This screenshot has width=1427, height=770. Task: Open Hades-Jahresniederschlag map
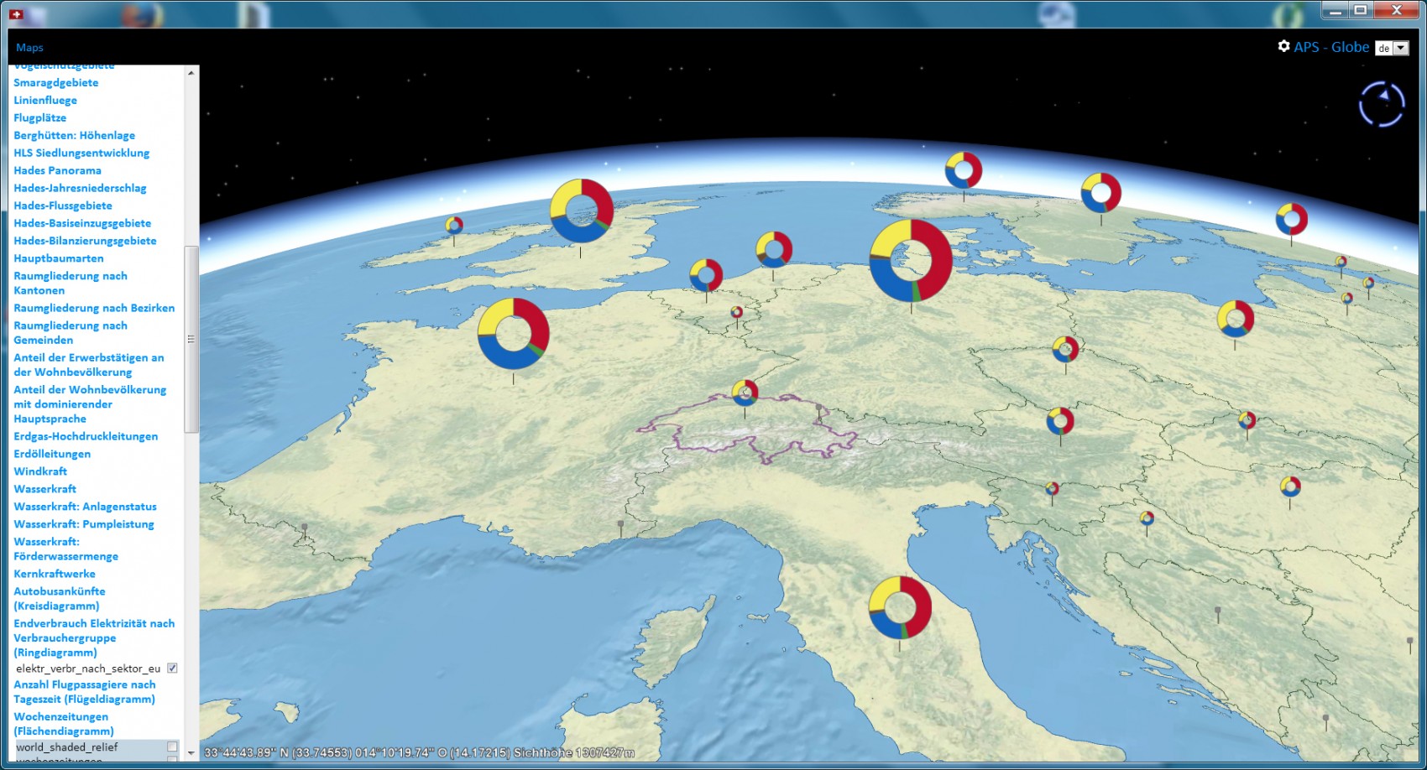(80, 188)
